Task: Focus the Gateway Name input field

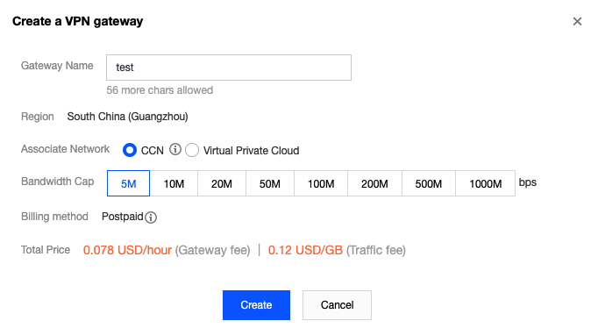Action: click(x=229, y=68)
